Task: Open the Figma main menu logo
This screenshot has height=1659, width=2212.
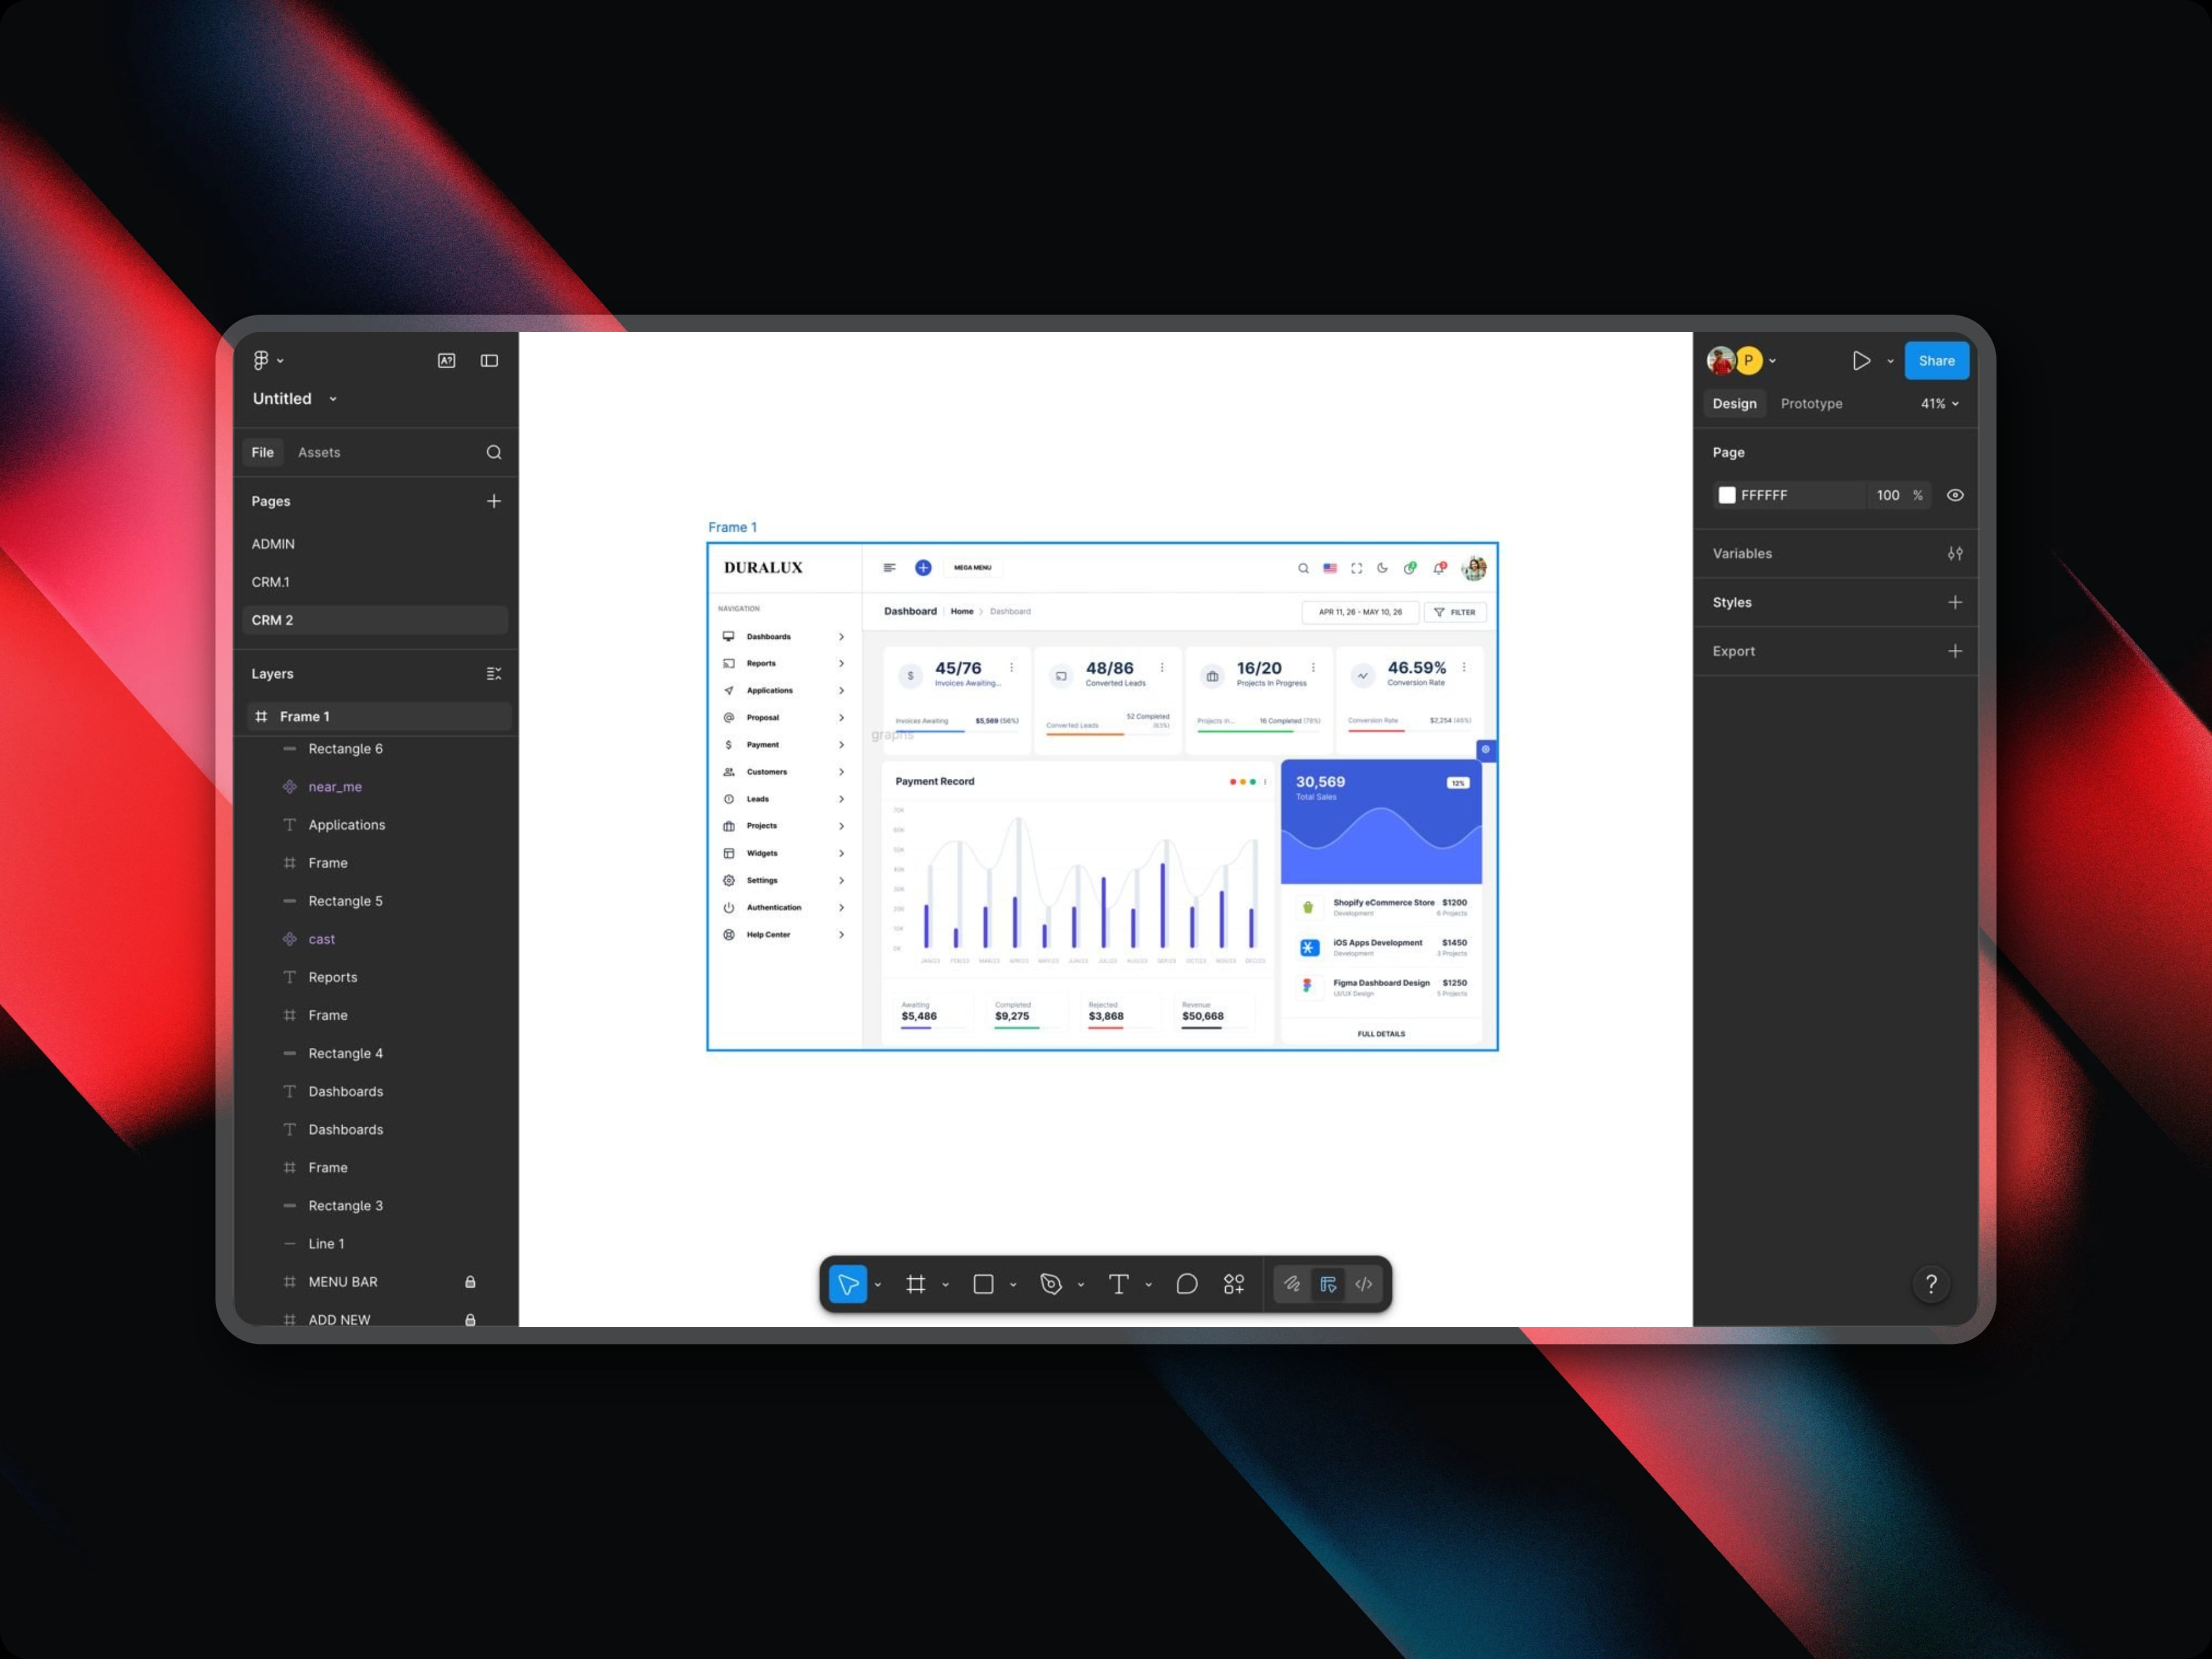Action: pos(261,360)
